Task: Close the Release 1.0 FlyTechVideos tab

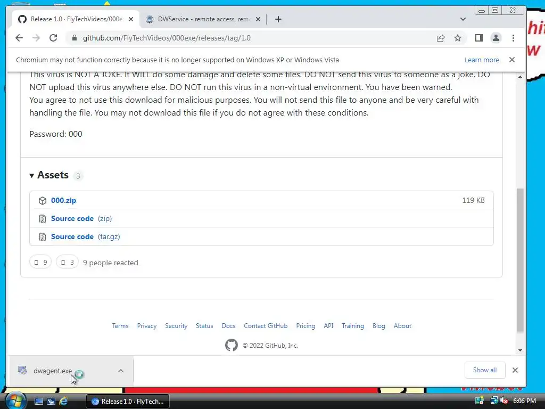Action: coord(131,19)
